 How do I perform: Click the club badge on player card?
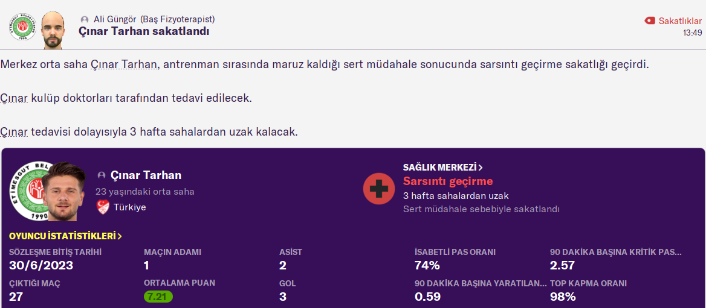(27, 190)
